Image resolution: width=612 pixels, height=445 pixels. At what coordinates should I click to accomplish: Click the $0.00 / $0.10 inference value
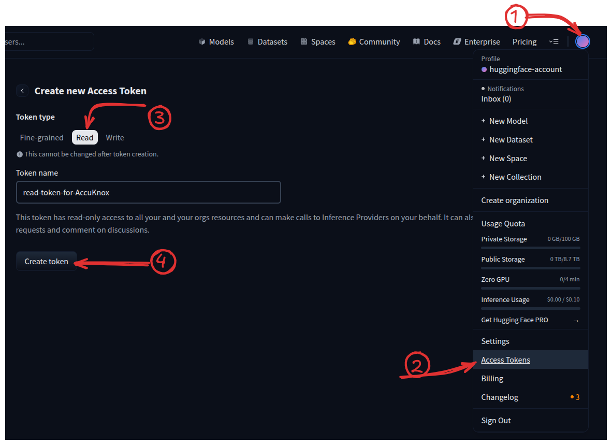(563, 300)
